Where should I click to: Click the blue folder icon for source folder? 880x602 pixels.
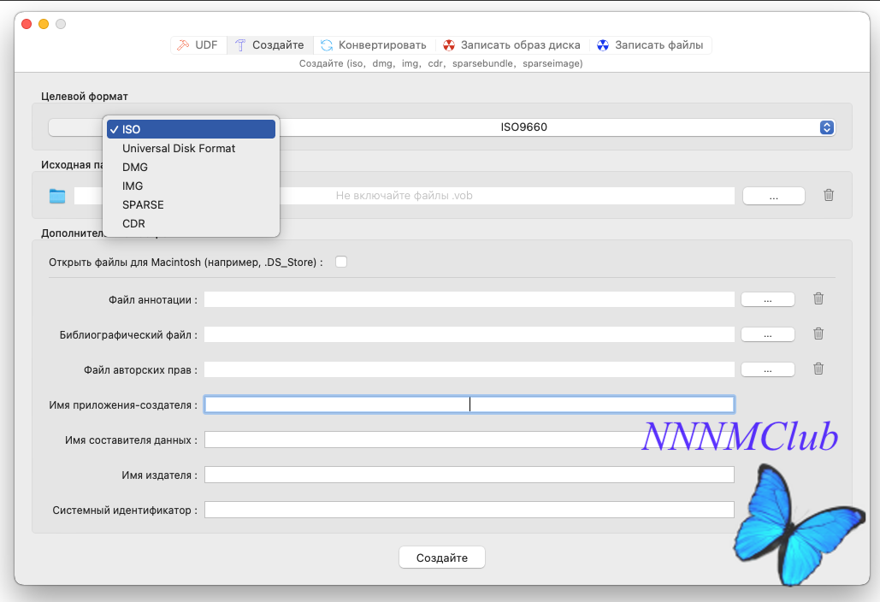click(57, 196)
